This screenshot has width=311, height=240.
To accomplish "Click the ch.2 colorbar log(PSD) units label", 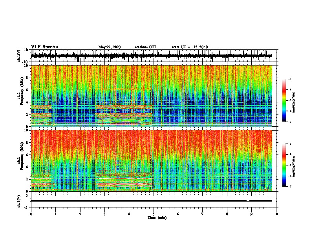I will 294,167.
